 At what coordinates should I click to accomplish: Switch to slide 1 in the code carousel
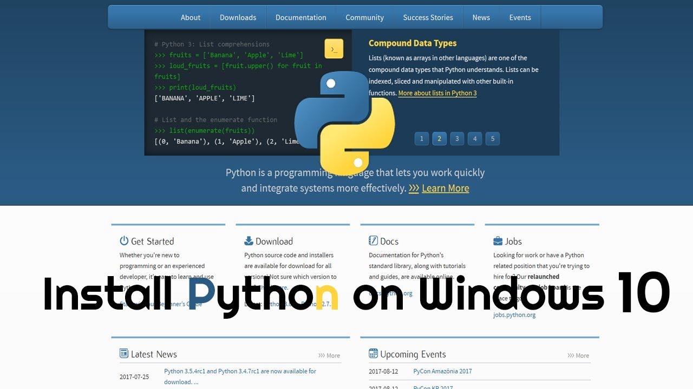(422, 139)
